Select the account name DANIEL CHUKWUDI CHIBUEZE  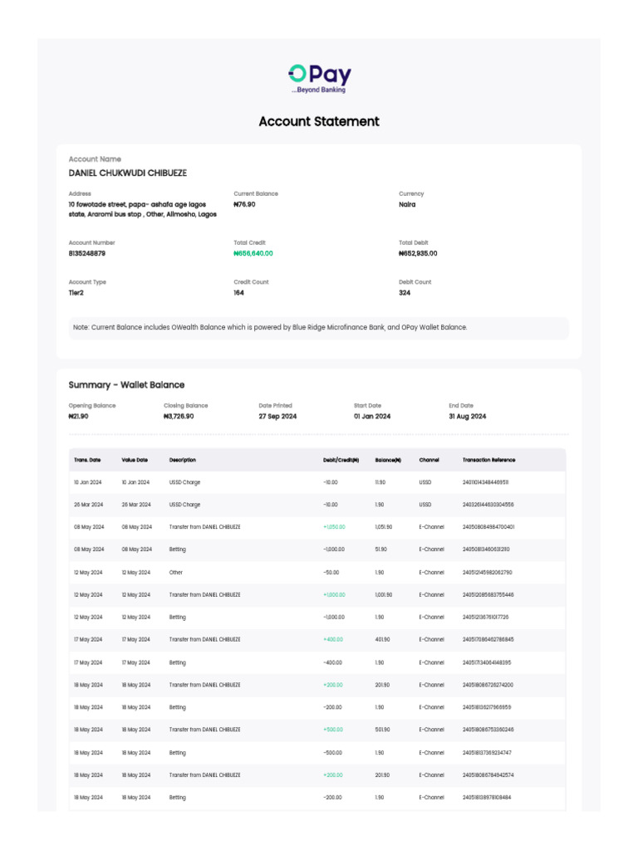coord(128,173)
